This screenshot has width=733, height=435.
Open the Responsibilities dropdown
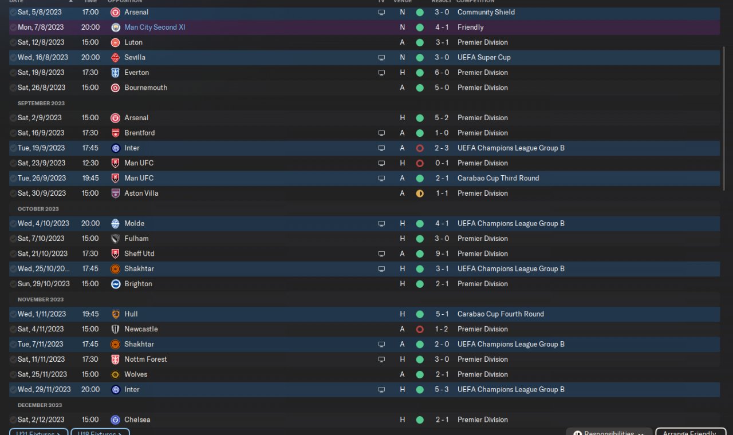tap(609, 433)
